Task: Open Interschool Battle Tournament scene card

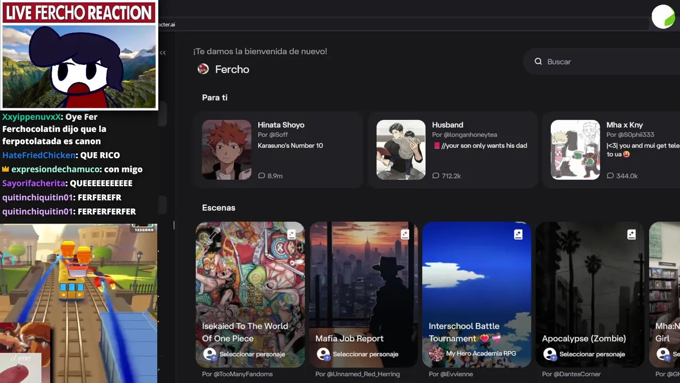Action: click(477, 295)
